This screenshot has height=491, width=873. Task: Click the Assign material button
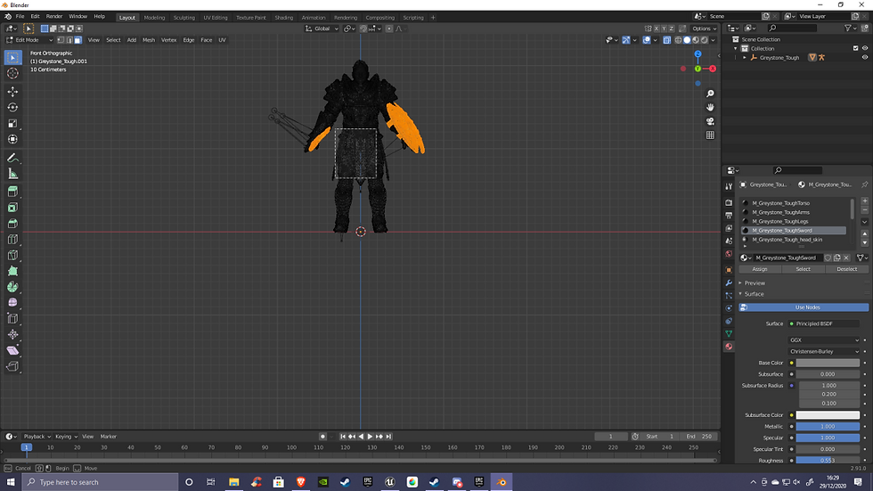[x=759, y=269]
